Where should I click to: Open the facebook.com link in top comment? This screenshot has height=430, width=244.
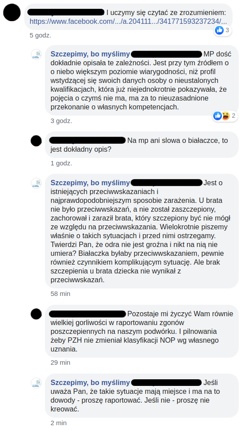128,21
